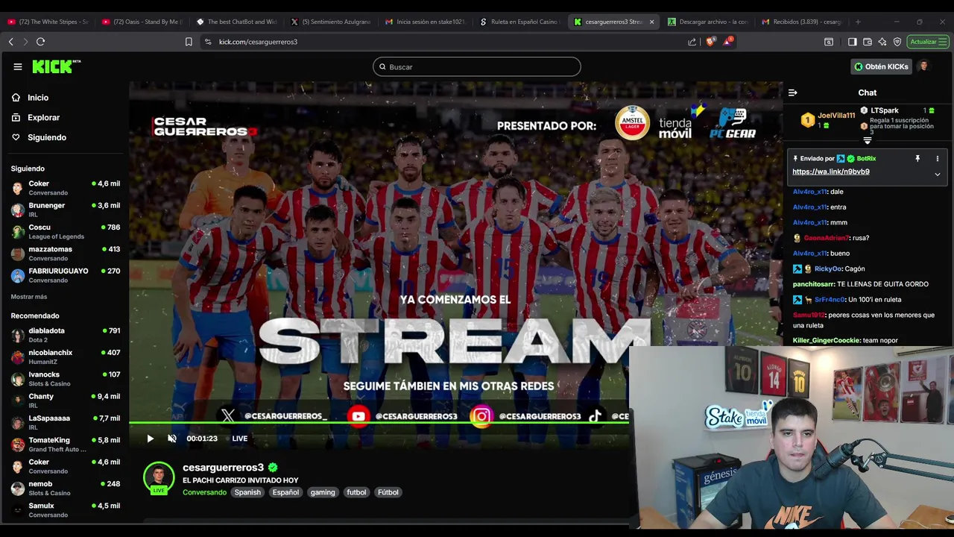The width and height of the screenshot is (954, 537).
Task: Click the site settings icon
Action: point(207,42)
